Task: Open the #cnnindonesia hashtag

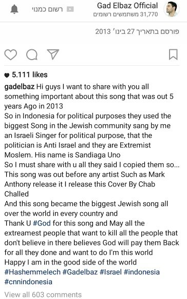Action: coord(28,282)
